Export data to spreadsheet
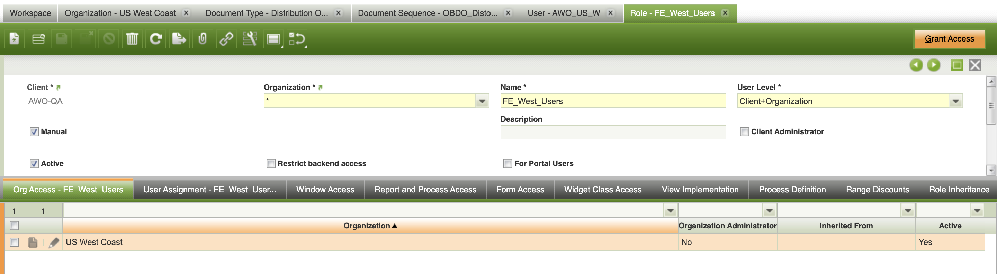The width and height of the screenshot is (997, 274). coord(179,39)
